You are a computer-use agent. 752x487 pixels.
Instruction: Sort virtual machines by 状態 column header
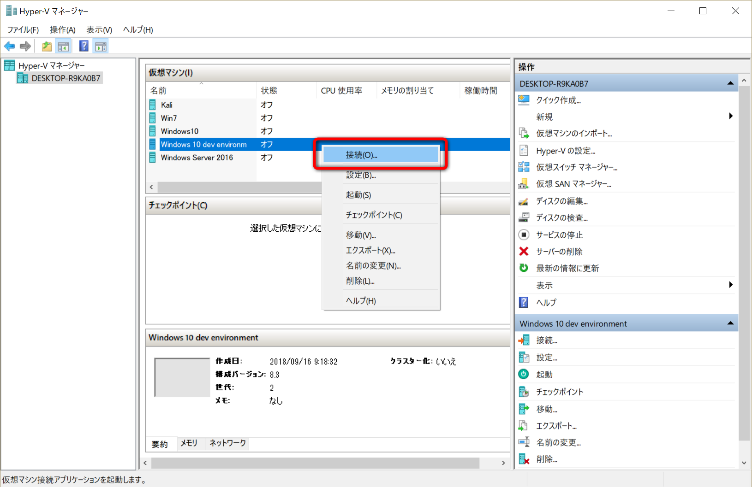click(x=286, y=90)
